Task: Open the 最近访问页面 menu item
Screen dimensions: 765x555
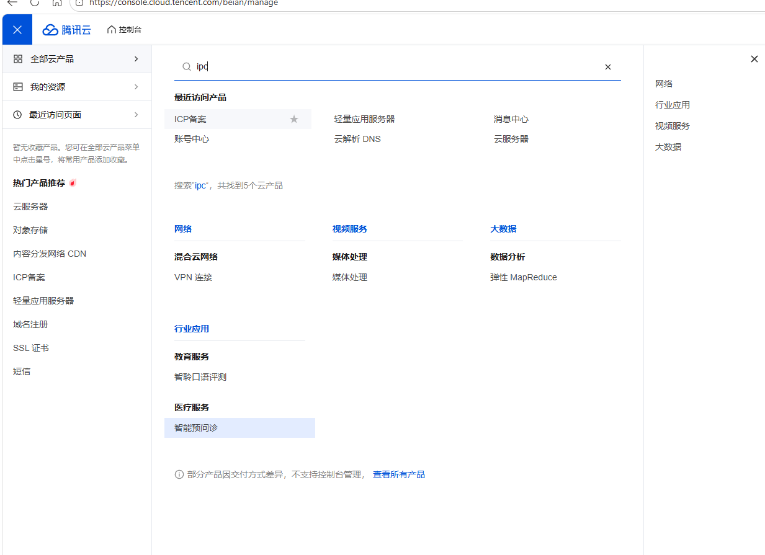Action: point(77,115)
